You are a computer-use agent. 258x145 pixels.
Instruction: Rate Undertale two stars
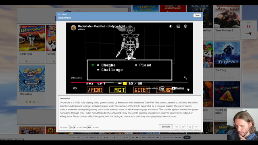point(183,127)
